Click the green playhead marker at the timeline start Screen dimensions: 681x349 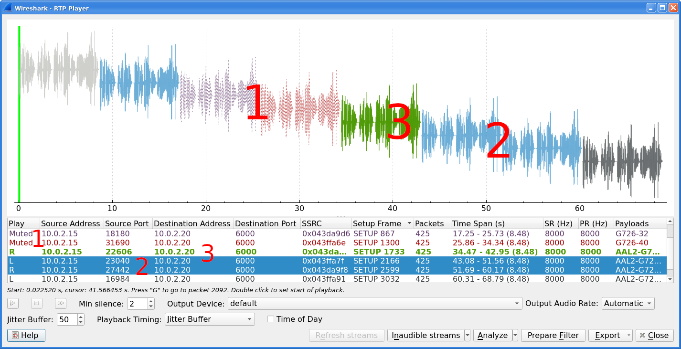click(19, 115)
